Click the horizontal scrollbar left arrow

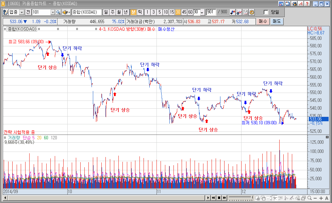[x=5, y=198]
